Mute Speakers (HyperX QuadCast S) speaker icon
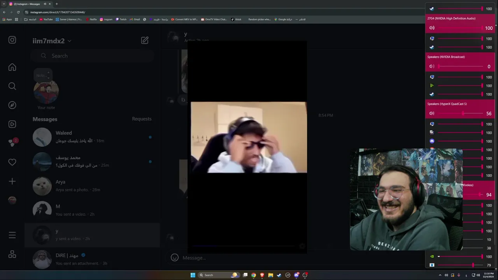Image resolution: width=498 pixels, height=280 pixels. [432, 114]
